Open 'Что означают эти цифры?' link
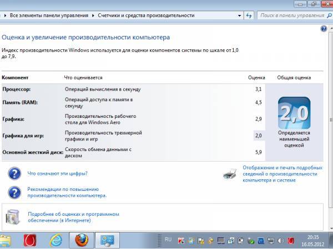The width and height of the screenshot is (333, 249). point(57,174)
